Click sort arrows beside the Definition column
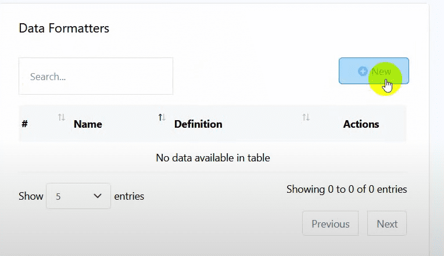Viewport: 444px width, 256px height. (x=306, y=118)
